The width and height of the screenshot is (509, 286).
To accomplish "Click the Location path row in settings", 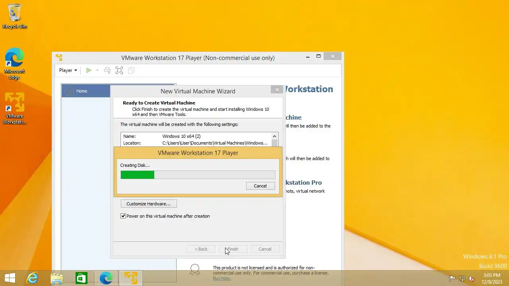I will [x=196, y=143].
